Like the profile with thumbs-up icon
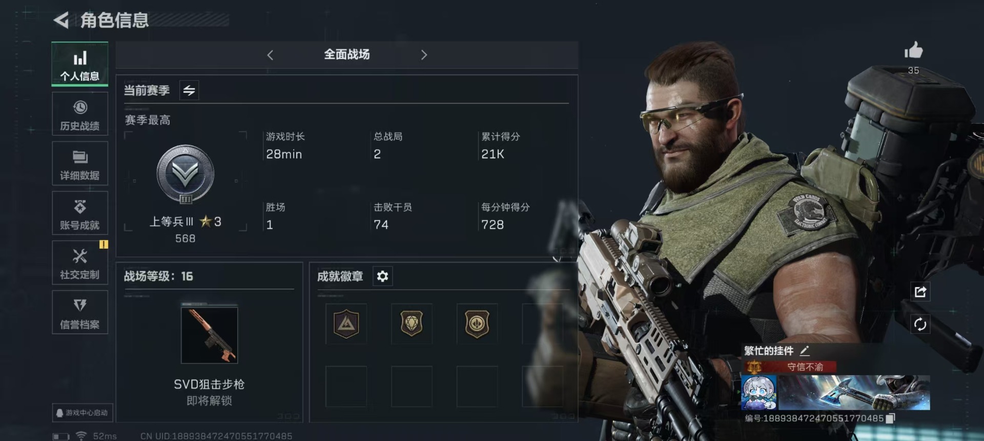 913,51
